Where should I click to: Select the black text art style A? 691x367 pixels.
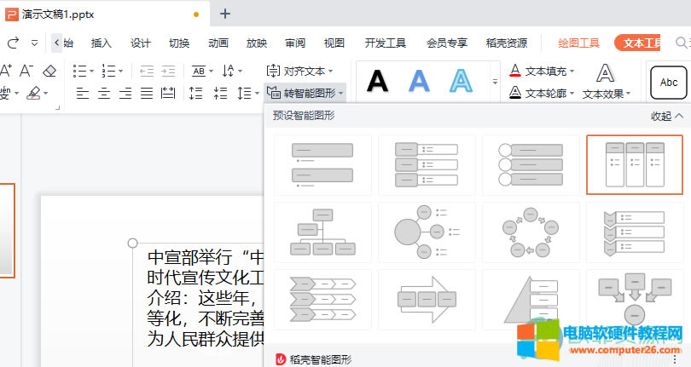pyautogui.click(x=378, y=81)
